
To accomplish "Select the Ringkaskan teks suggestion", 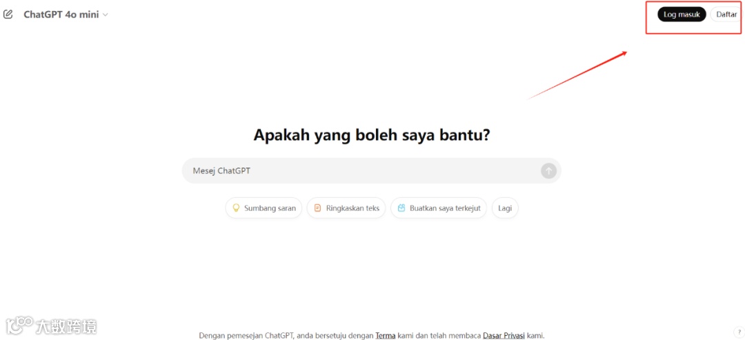I will pos(346,208).
